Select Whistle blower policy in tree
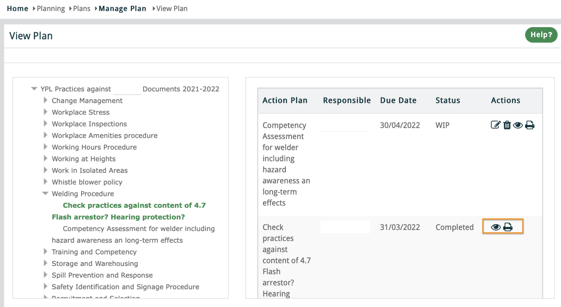 pos(87,182)
